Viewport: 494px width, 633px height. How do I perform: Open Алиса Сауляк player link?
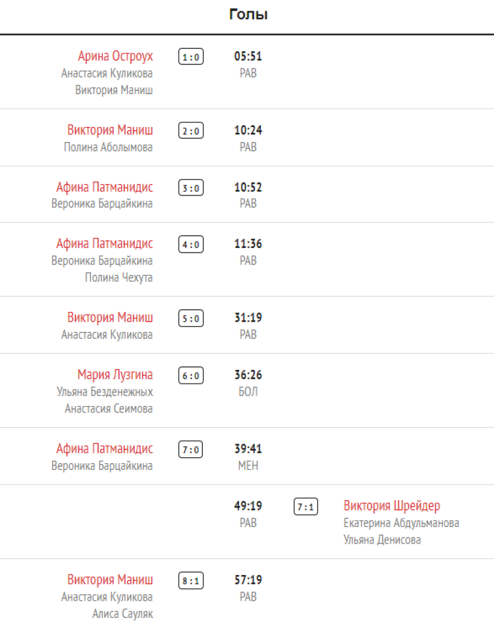coord(123,614)
